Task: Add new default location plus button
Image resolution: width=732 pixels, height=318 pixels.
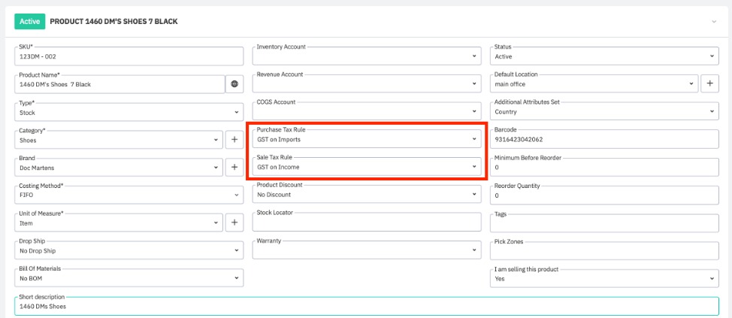Action: [709, 84]
